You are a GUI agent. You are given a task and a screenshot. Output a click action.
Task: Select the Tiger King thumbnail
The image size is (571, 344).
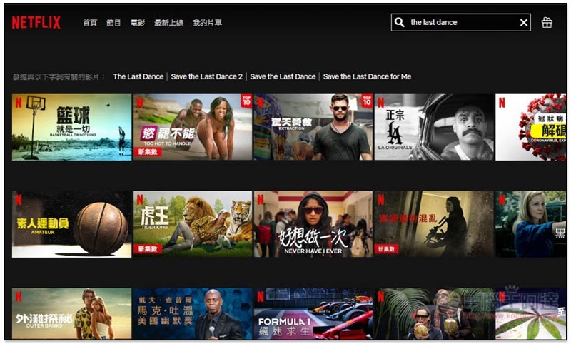click(x=193, y=223)
